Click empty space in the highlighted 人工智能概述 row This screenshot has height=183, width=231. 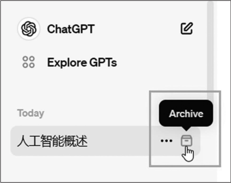pos(122,141)
